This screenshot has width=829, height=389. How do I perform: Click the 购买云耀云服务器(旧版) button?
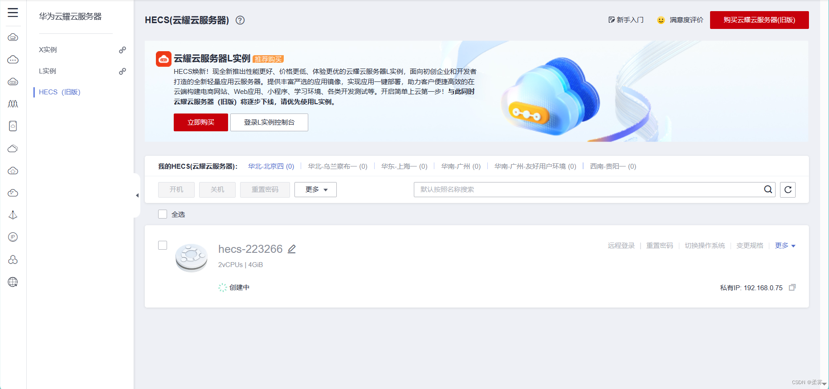point(759,20)
